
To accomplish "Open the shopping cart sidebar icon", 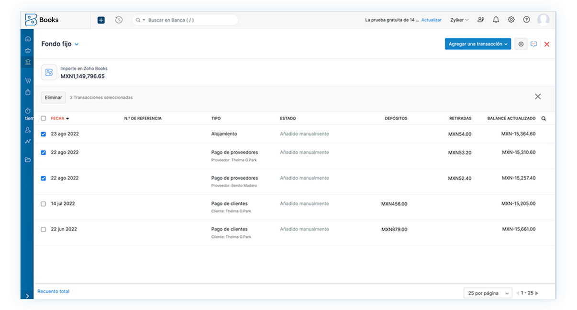I will pos(28,80).
